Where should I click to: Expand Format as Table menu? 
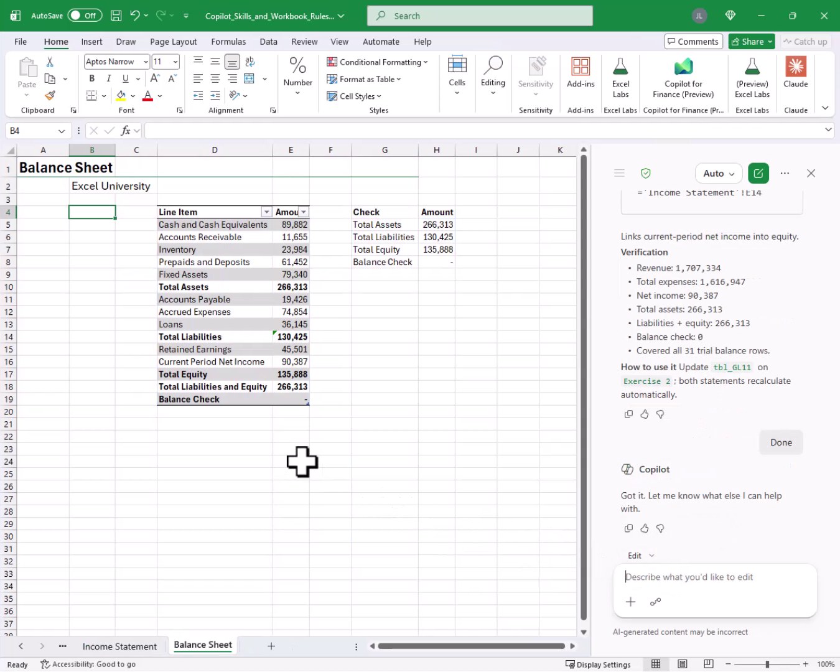click(364, 79)
